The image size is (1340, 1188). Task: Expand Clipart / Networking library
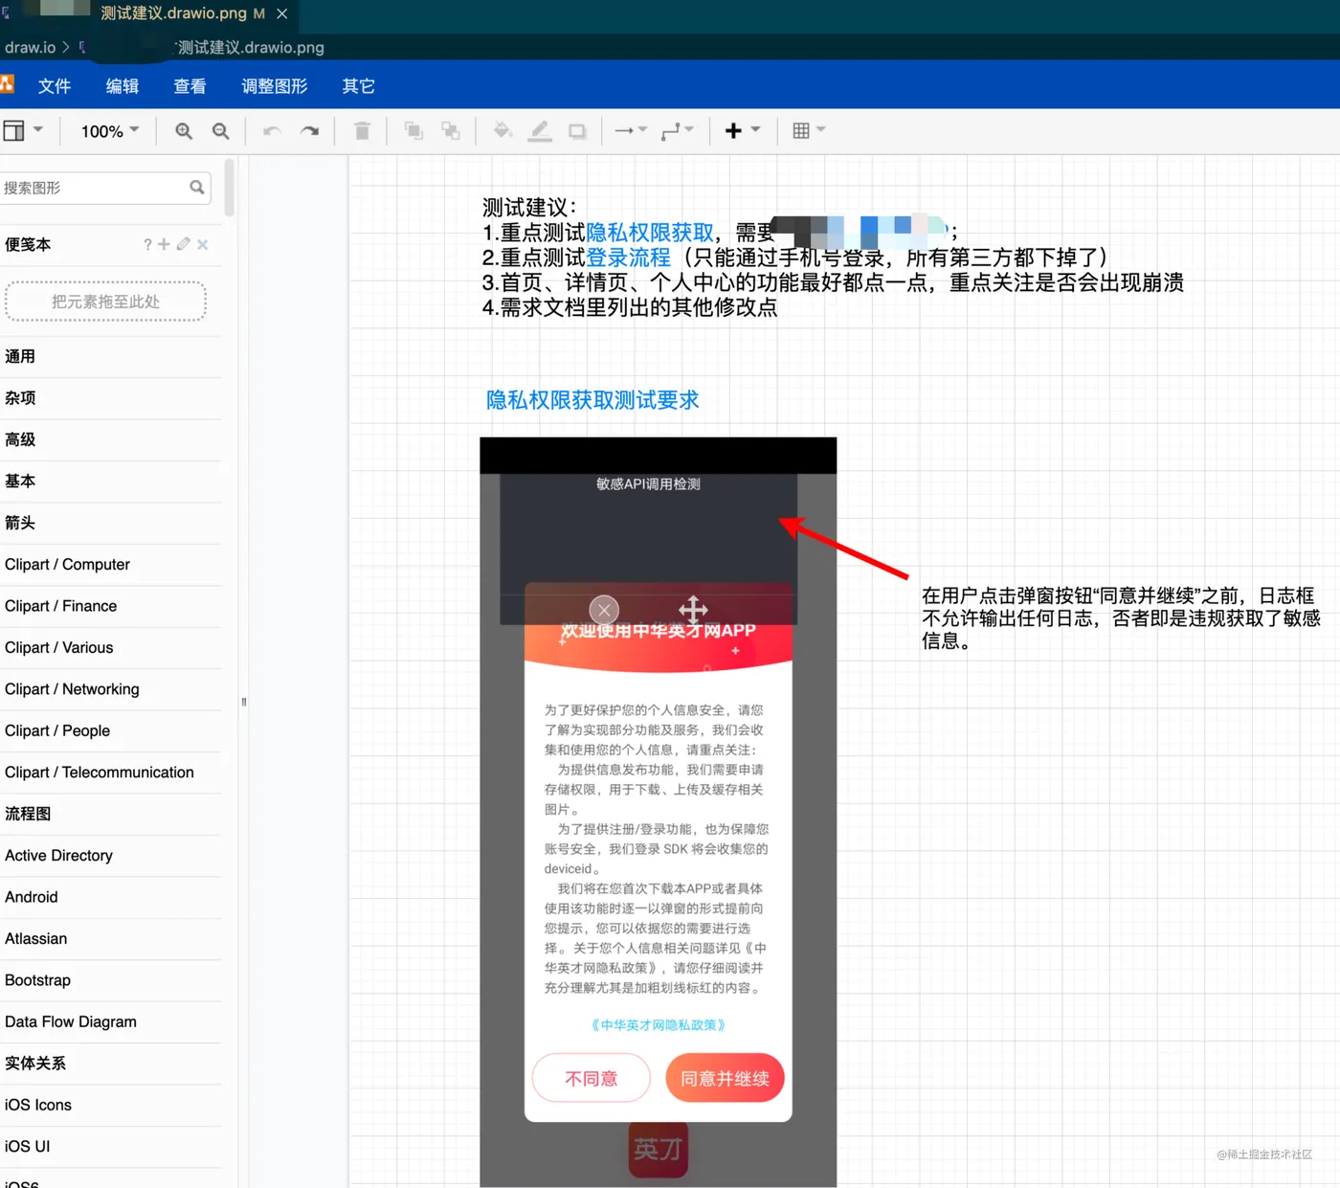point(111,689)
